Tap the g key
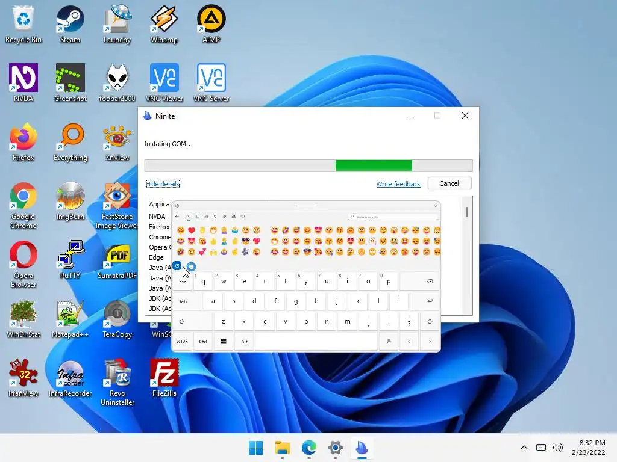 [x=296, y=301]
